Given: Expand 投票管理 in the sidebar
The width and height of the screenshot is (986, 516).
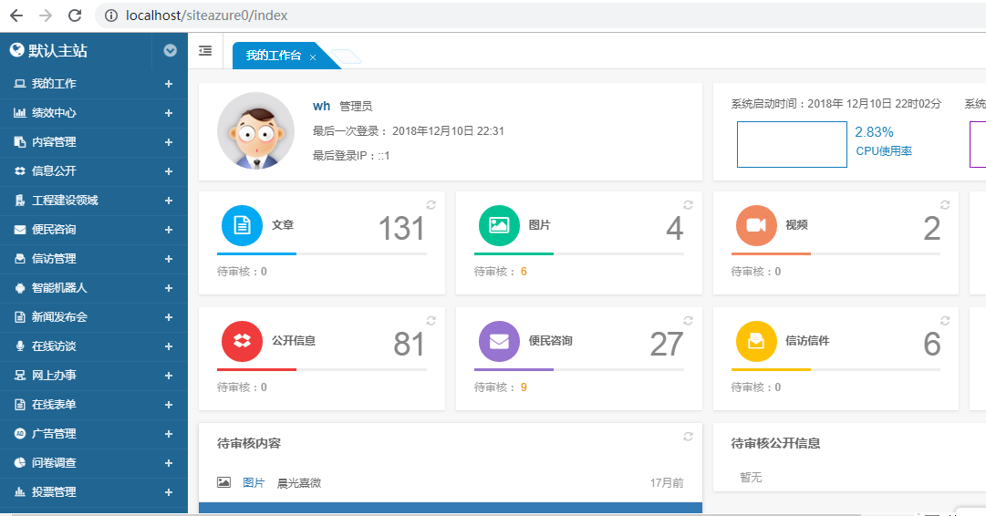Looking at the screenshot, I should (169, 492).
